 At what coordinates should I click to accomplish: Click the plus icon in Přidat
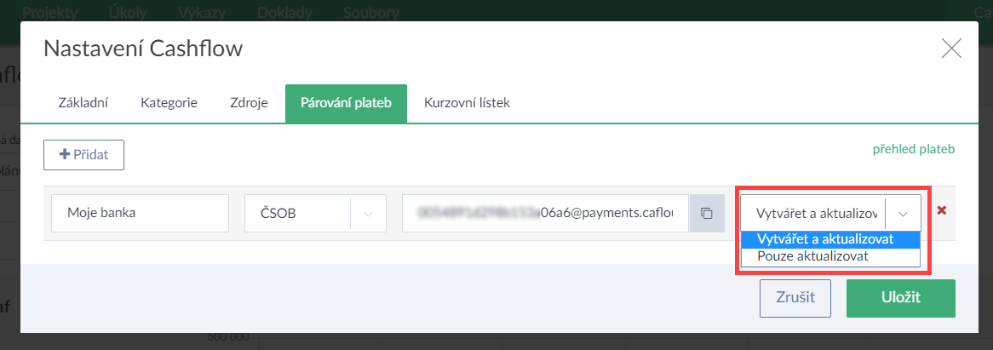point(64,155)
